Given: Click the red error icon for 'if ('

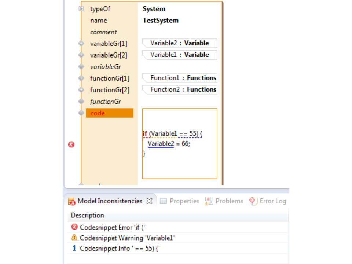Looking at the screenshot, I should click(x=74, y=227).
